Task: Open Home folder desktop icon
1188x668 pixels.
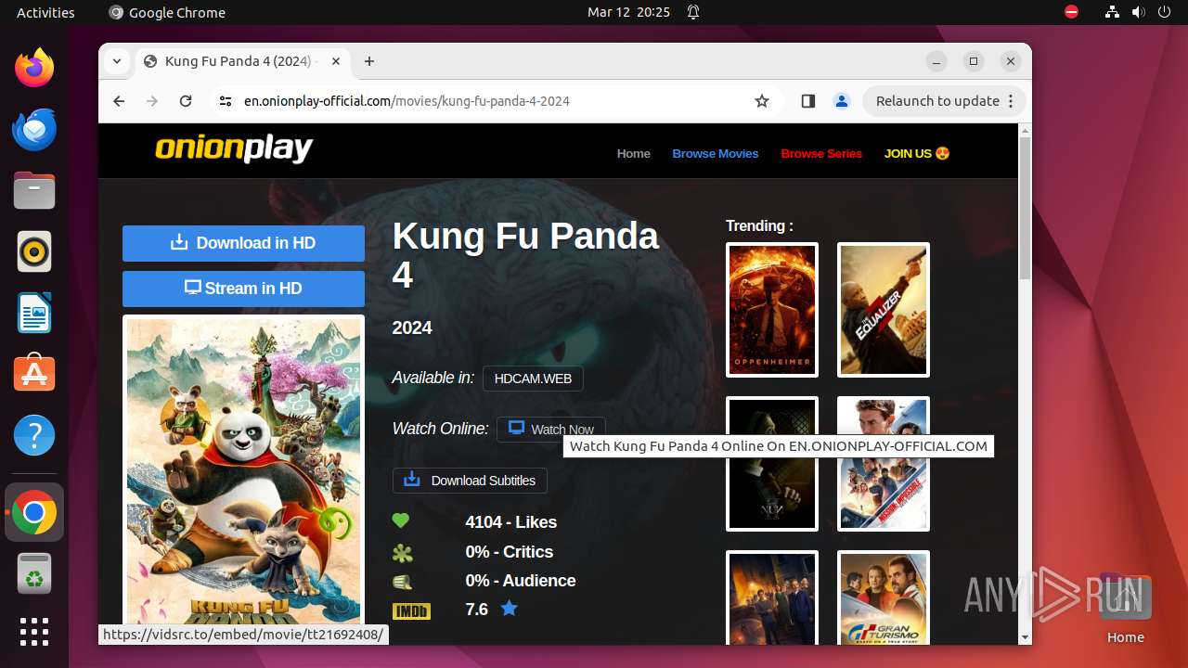Action: (x=1125, y=610)
